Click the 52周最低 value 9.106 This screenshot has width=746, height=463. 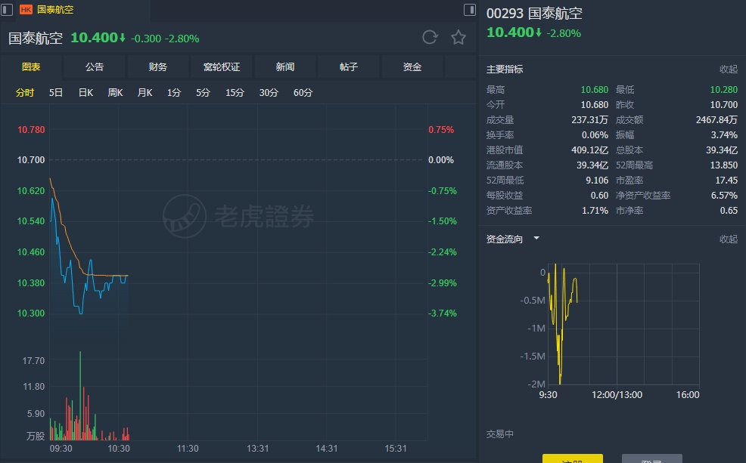[x=597, y=181]
